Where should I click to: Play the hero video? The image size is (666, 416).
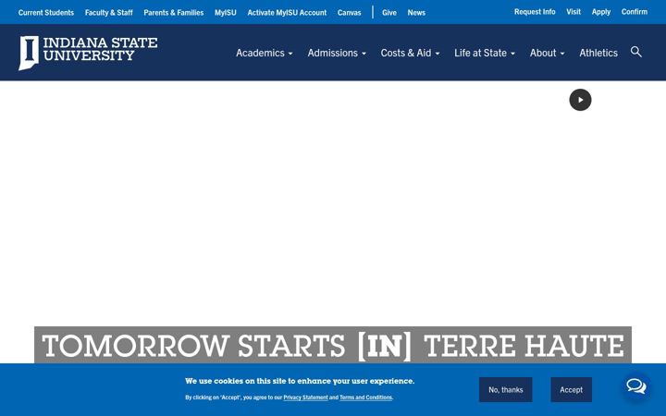point(580,100)
